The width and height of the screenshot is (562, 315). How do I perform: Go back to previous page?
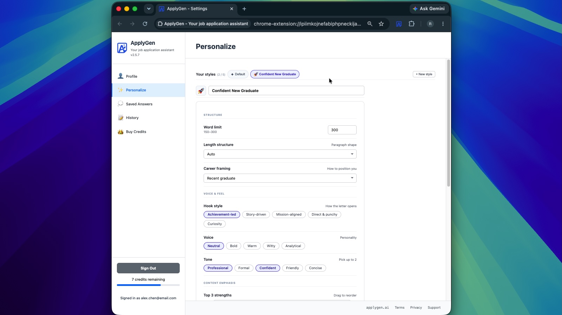pyautogui.click(x=120, y=24)
